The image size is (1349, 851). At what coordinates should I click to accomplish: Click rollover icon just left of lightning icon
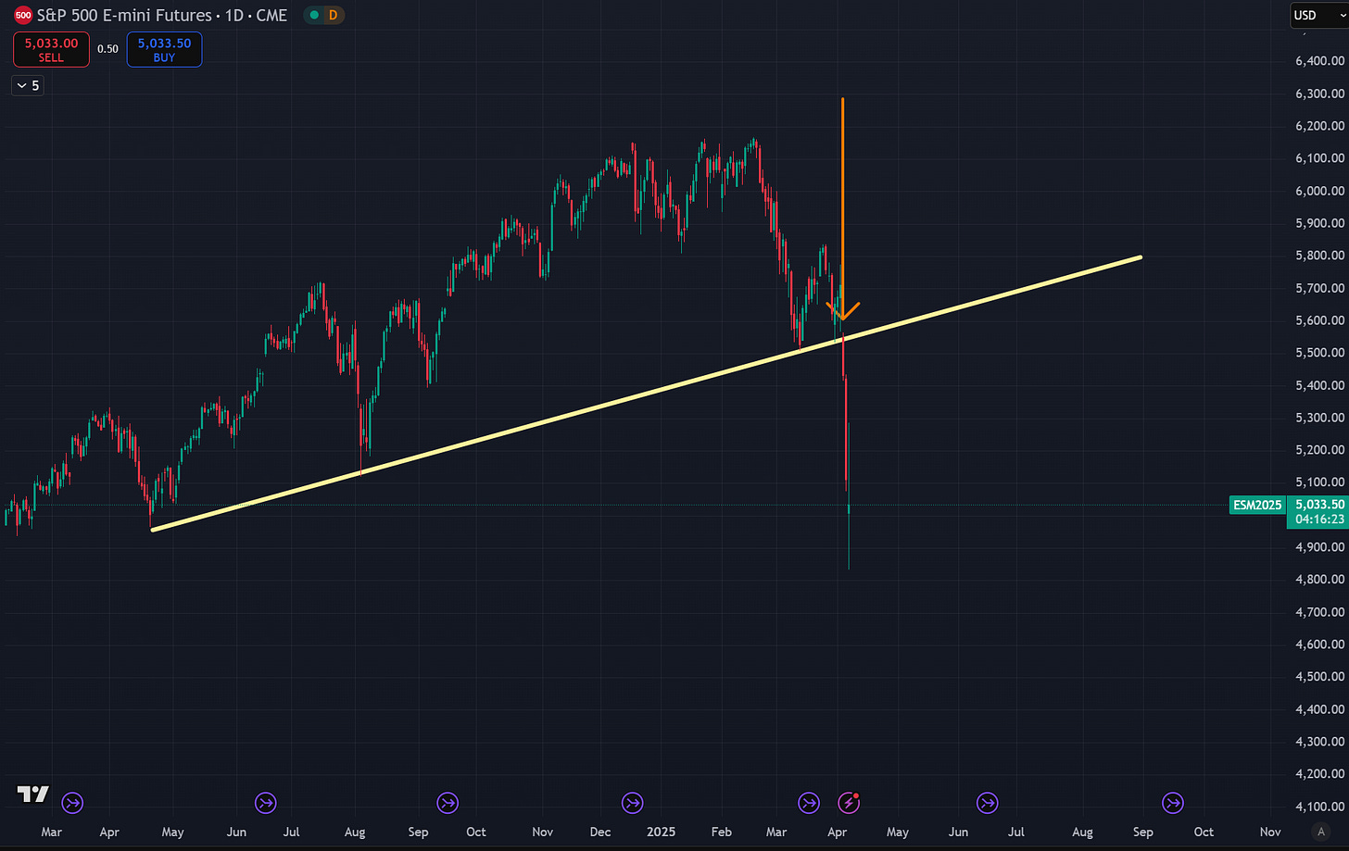(809, 802)
